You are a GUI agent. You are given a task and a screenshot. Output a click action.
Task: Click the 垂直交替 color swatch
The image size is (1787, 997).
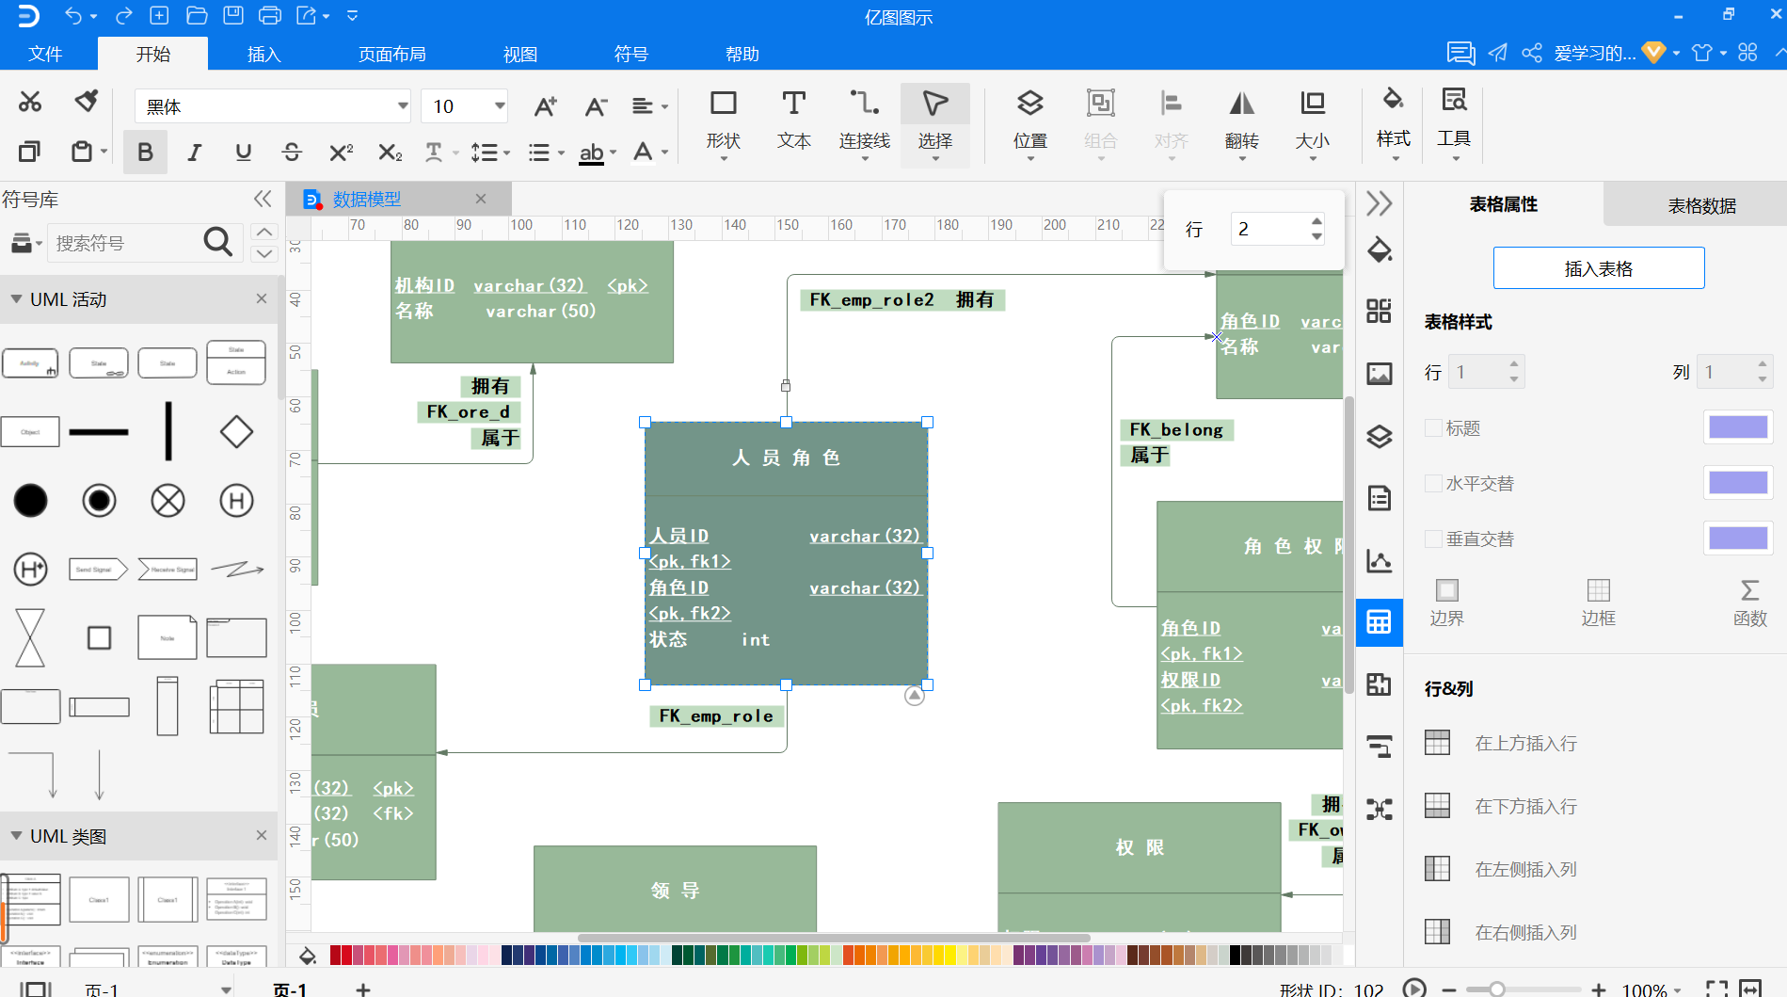pos(1738,538)
